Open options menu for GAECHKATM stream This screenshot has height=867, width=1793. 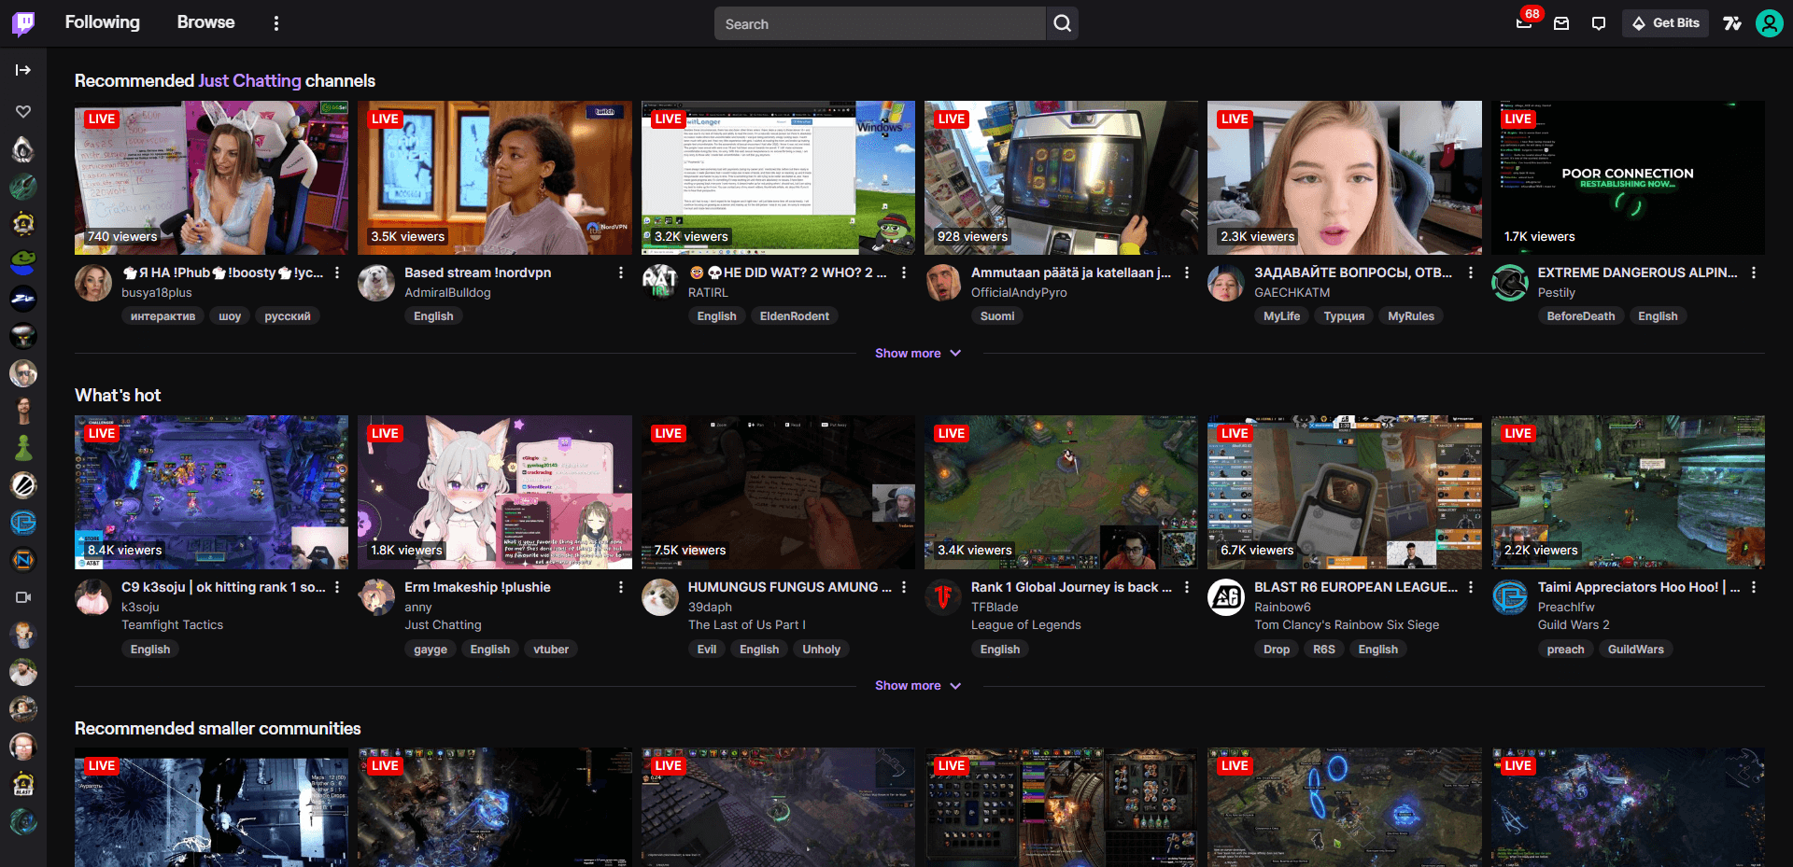pyautogui.click(x=1470, y=273)
